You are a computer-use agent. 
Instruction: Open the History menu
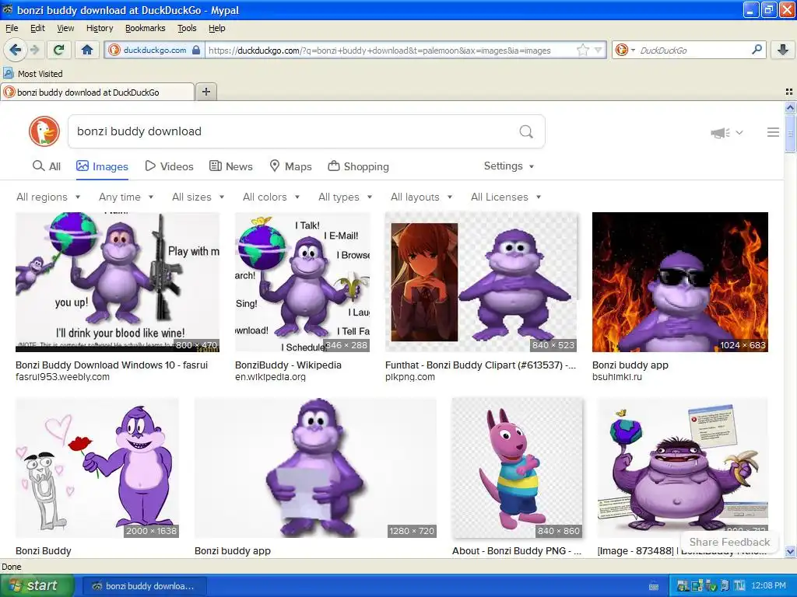click(100, 28)
